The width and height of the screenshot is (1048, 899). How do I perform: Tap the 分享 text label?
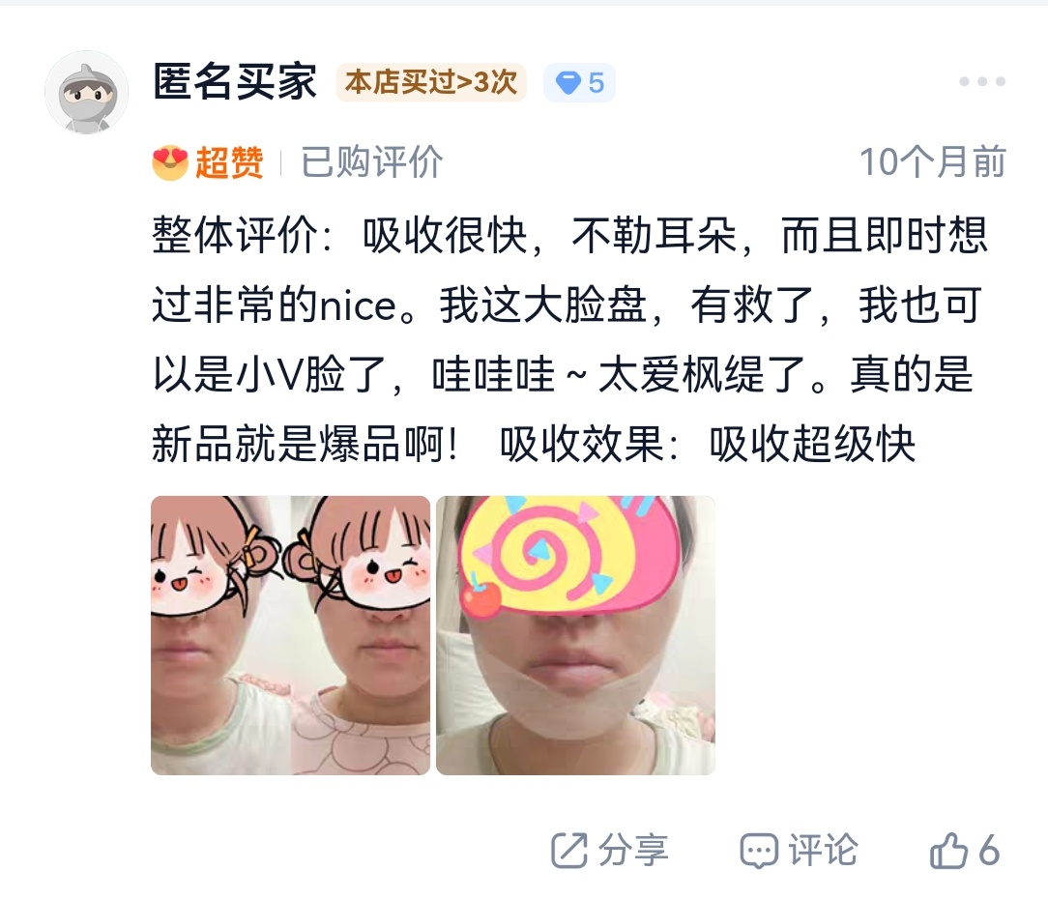632,851
